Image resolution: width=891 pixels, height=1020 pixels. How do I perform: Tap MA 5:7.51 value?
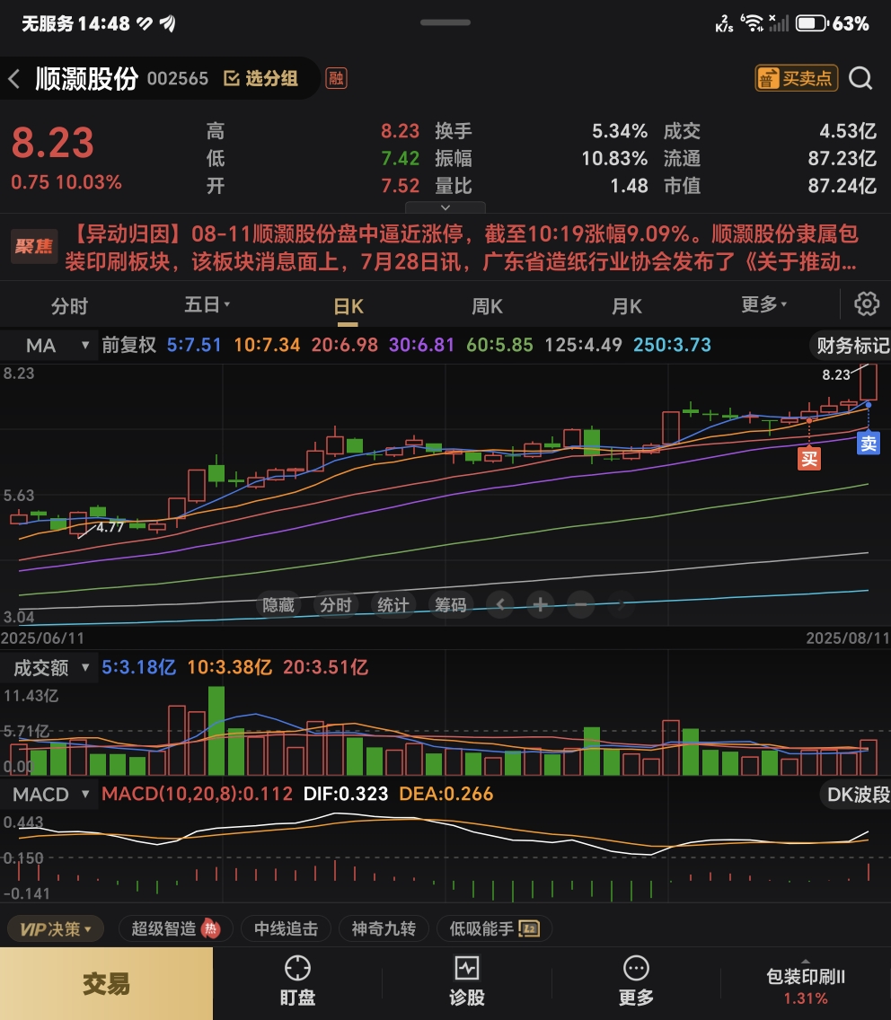tap(194, 345)
